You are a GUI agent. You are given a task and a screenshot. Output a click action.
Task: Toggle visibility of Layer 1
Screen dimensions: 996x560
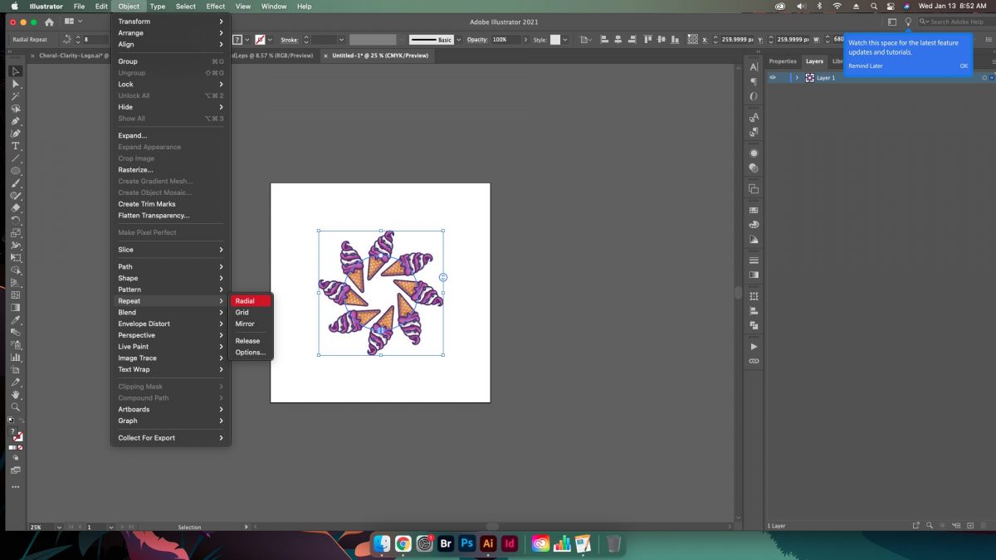[x=774, y=77]
